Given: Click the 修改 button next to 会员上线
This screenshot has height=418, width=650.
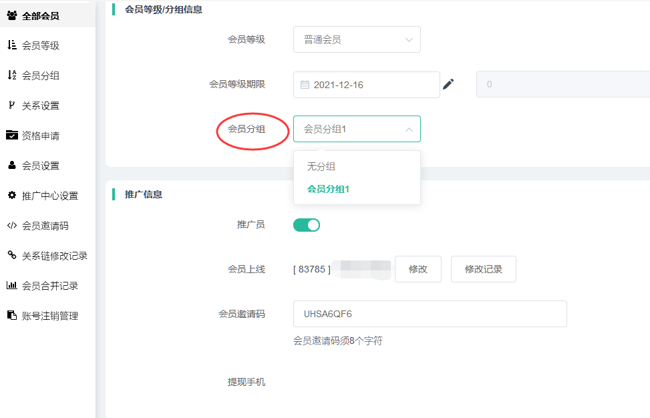Looking at the screenshot, I should 418,269.
